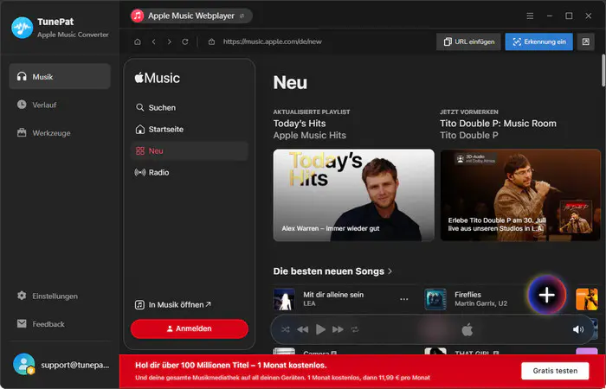
Task: Open Einstellungen settings
Action: 60,296
